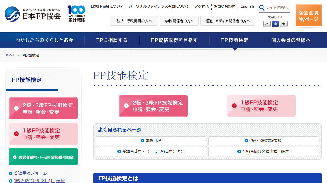Viewport: 327px width, 183px height.
Task: Click green 受講者番号・合格番号照会 sidebar button
Action: pyautogui.click(x=43, y=157)
